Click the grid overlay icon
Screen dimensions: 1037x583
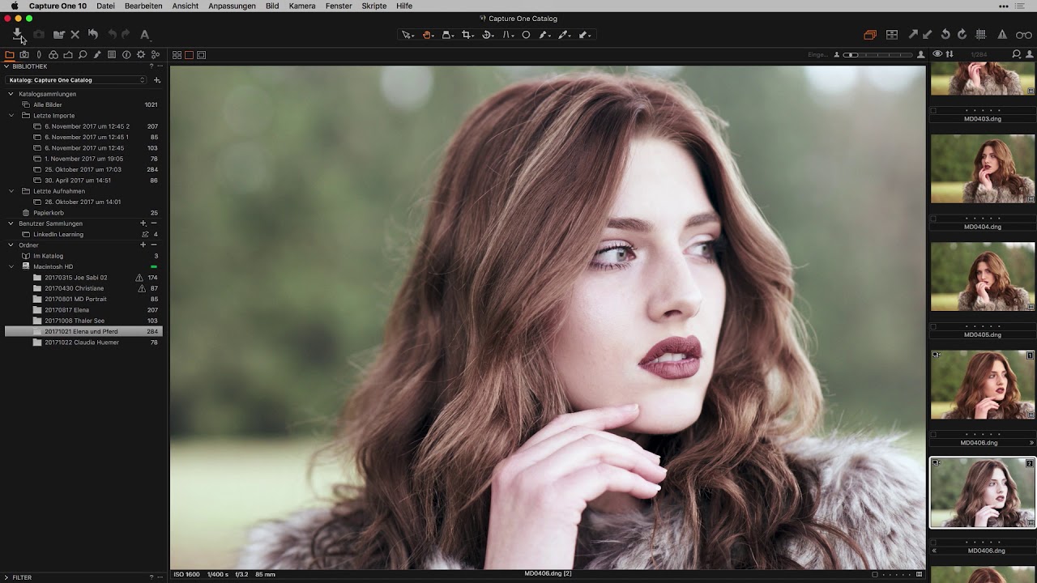tap(981, 35)
